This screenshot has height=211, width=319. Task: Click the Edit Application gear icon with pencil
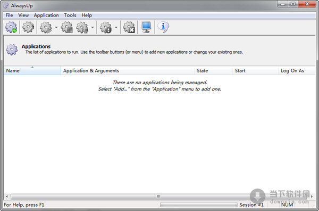[x=28, y=27]
